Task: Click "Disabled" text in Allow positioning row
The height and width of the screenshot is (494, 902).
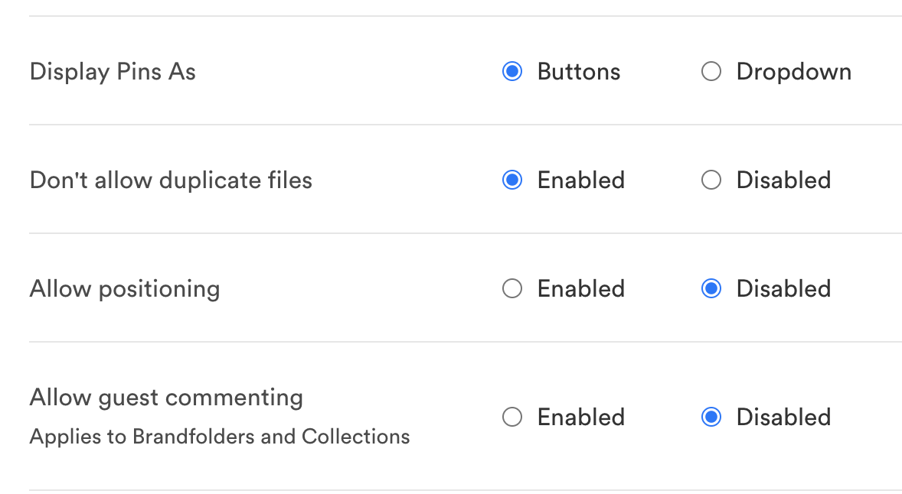Action: (x=783, y=289)
